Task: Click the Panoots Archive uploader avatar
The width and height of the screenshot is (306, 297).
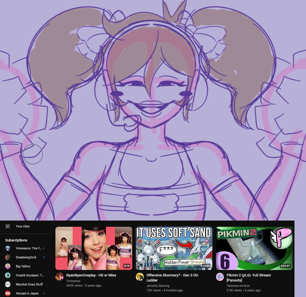Action: pyautogui.click(x=220, y=277)
